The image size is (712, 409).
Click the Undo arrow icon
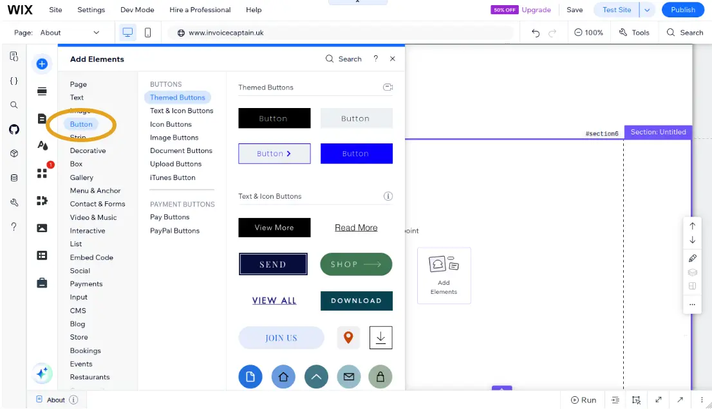pos(536,33)
